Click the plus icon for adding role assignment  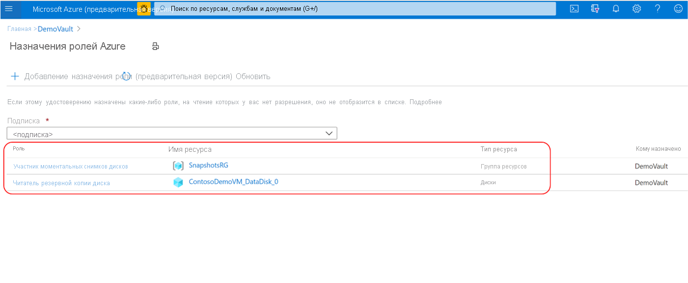(15, 76)
